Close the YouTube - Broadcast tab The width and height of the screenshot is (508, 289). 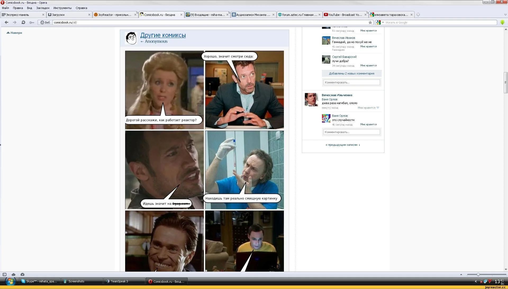[x=365, y=15]
